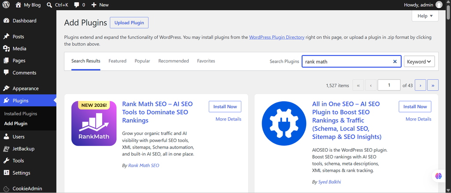Viewport: 451px width, 193px height.
Task: Open CookieAdmin menu
Action: click(28, 189)
